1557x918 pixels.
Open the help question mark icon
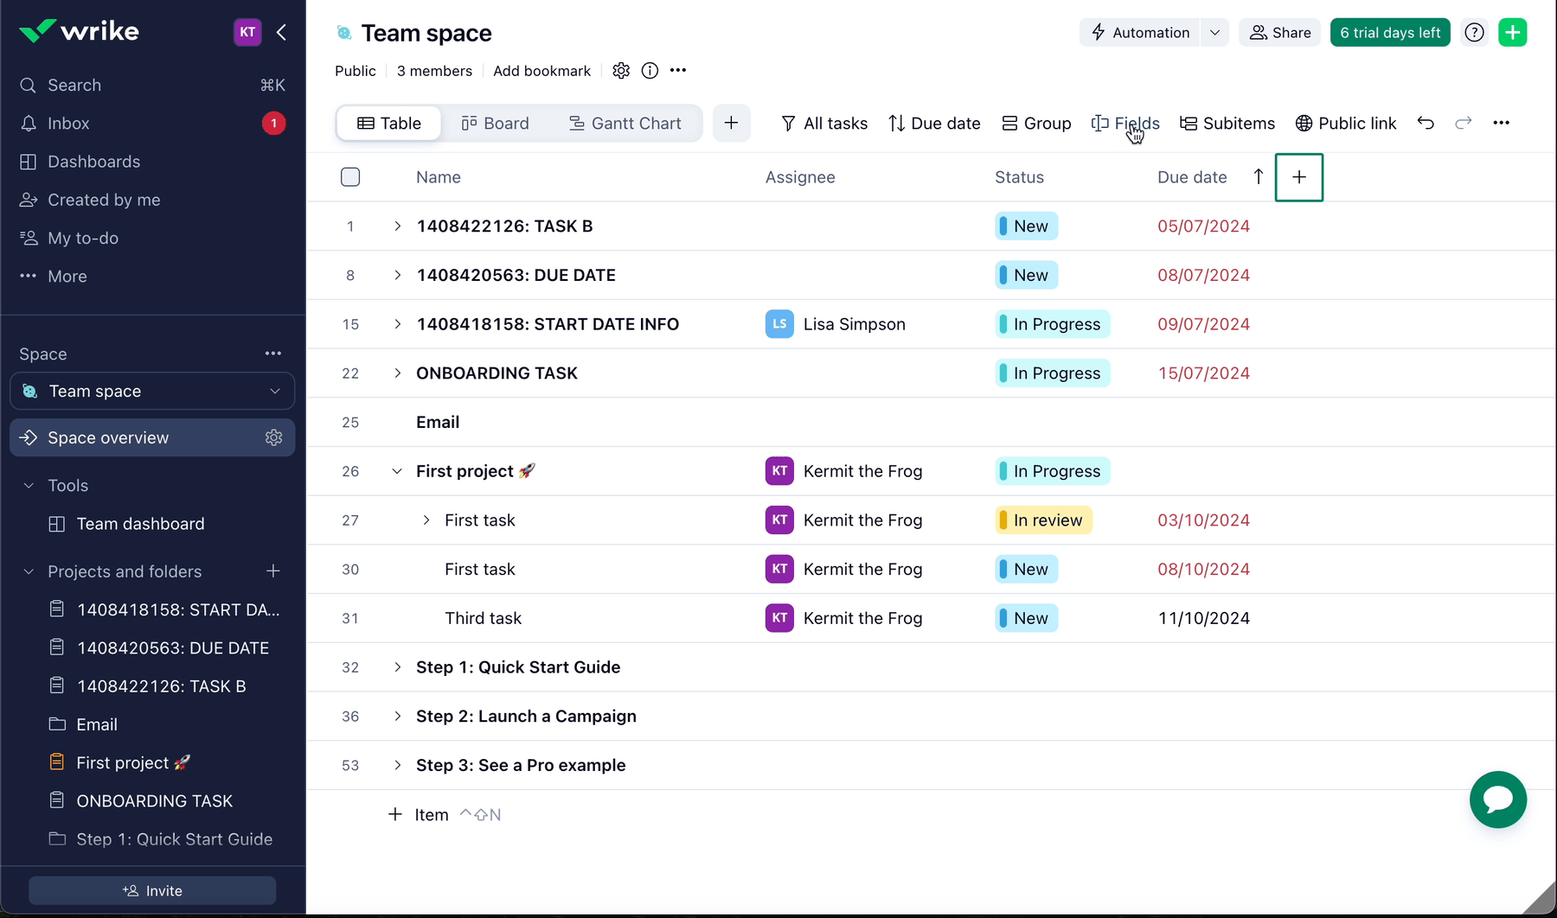coord(1474,33)
